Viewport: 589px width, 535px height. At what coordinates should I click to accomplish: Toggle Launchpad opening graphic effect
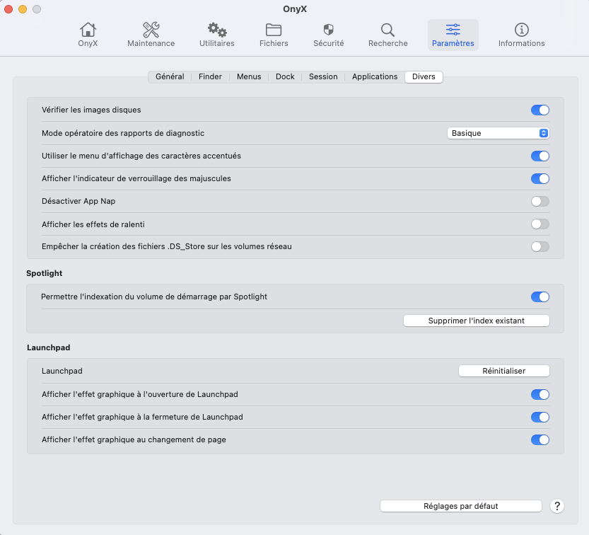[540, 394]
